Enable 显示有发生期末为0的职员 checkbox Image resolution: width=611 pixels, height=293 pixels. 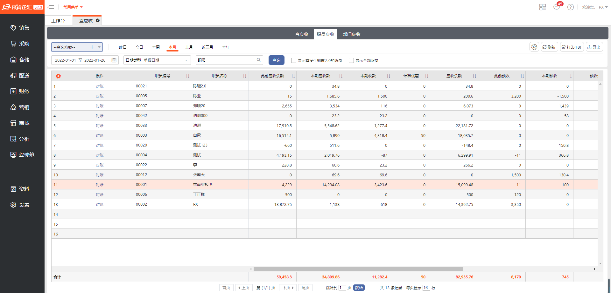point(294,60)
